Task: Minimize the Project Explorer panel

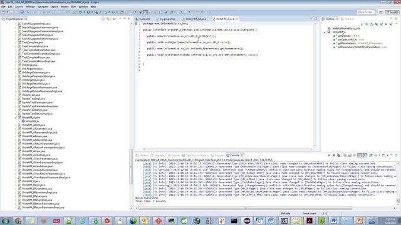Action: point(125,19)
